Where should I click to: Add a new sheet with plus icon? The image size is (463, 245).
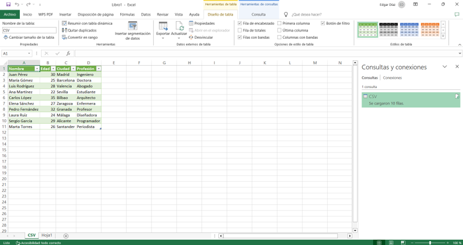(x=66, y=236)
